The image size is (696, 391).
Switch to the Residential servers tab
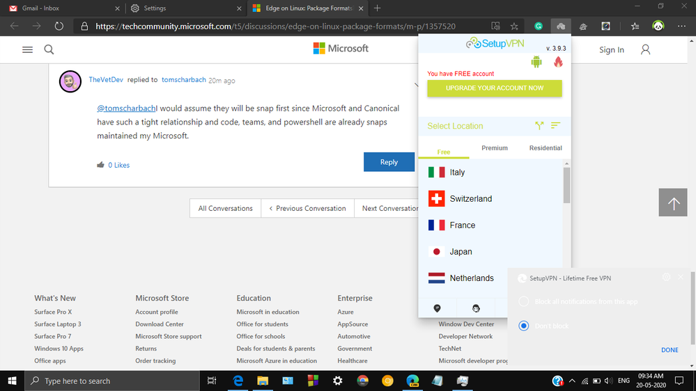546,148
